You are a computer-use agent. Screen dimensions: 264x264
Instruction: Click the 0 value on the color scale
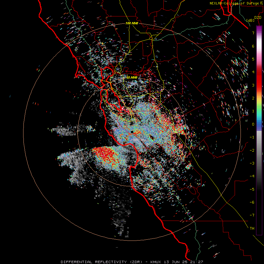click(x=253, y=124)
